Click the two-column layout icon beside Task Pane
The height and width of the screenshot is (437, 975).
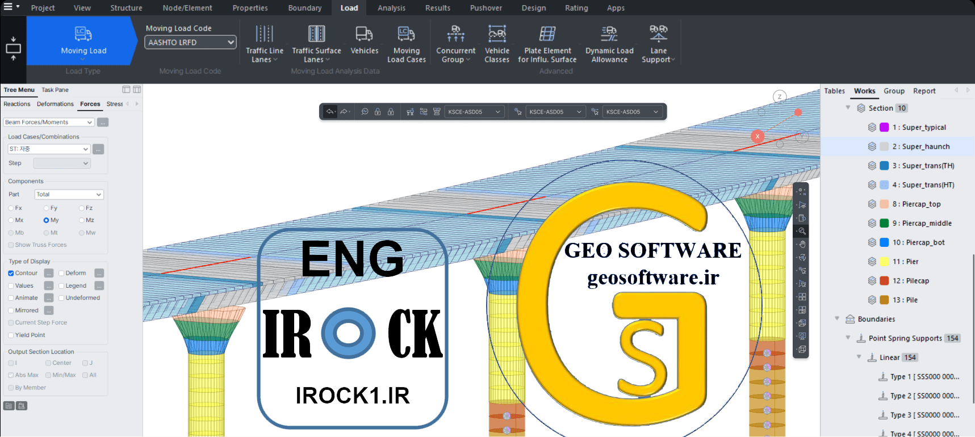(137, 90)
